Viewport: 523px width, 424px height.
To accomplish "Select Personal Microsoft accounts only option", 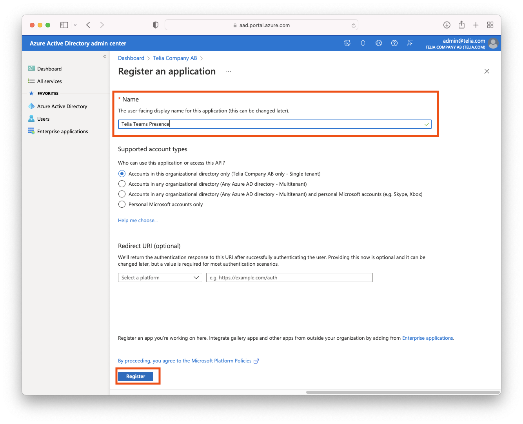I will 122,204.
